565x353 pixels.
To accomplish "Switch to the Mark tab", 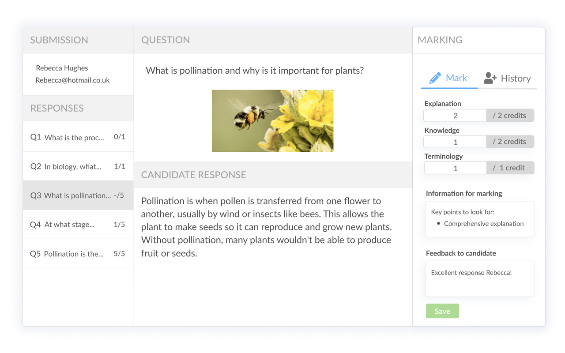I will [x=449, y=79].
